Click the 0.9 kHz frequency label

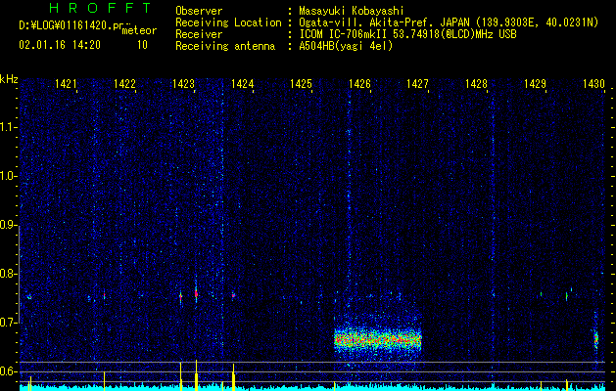(x=9, y=225)
